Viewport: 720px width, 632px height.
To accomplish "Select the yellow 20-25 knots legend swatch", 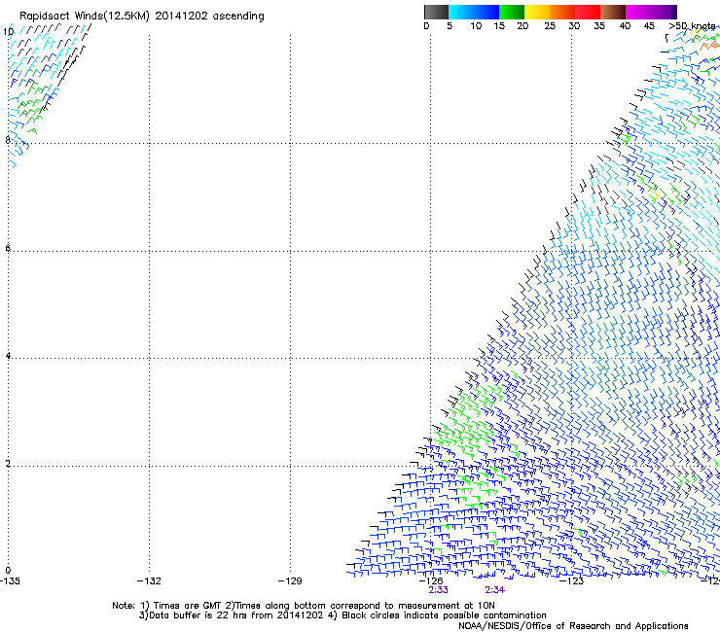I will coord(537,12).
